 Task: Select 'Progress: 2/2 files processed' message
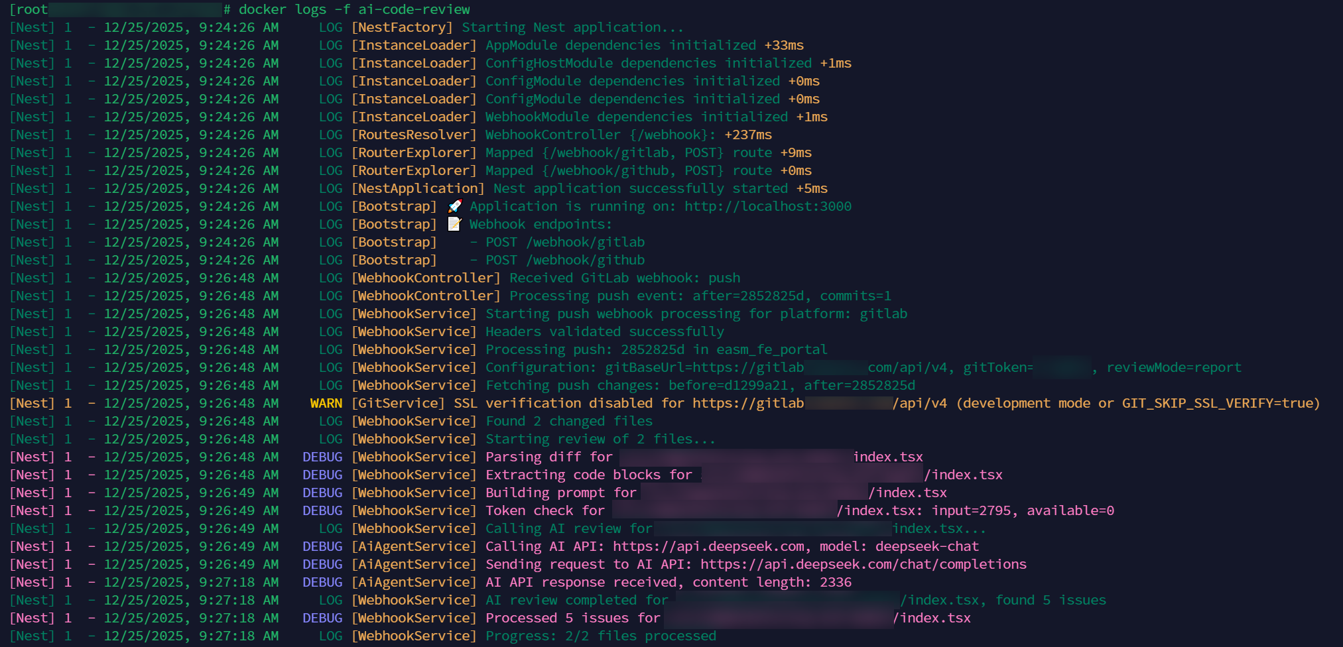pos(601,636)
